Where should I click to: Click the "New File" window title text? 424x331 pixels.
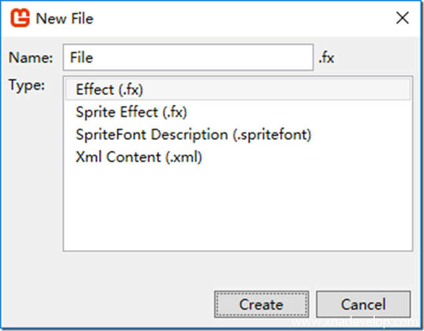64,19
